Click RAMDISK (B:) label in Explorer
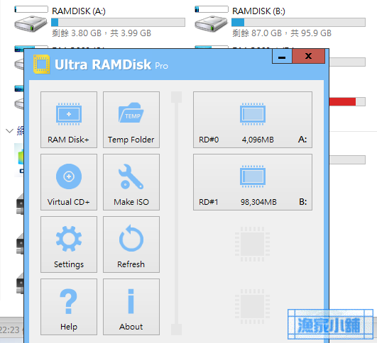 (258, 11)
